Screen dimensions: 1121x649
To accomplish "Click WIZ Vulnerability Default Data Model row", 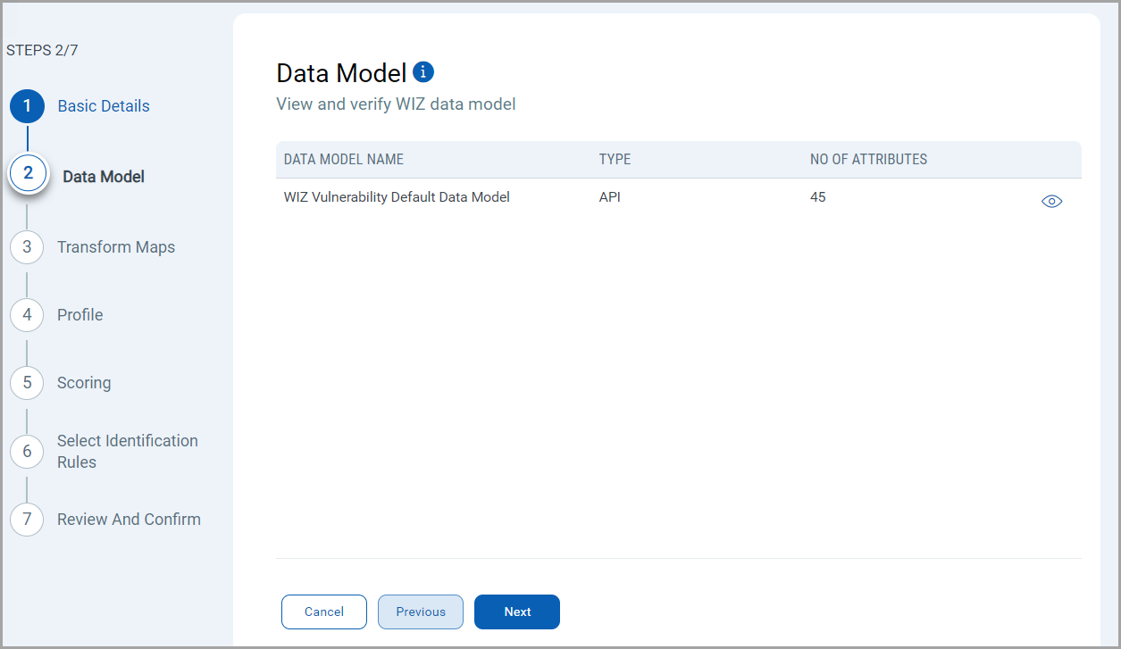I will tap(397, 197).
